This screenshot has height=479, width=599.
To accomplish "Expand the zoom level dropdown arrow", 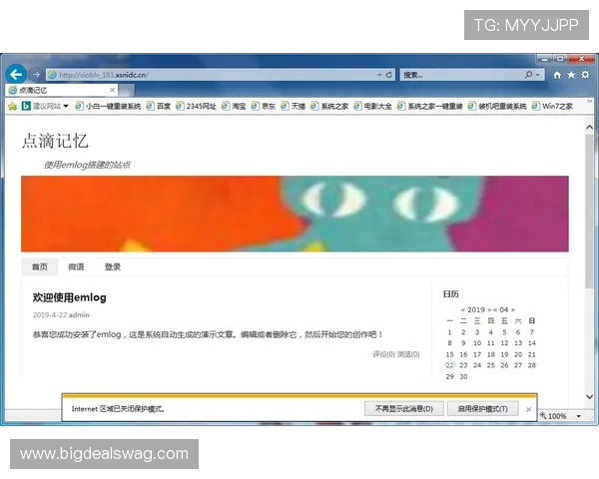I will [x=579, y=416].
